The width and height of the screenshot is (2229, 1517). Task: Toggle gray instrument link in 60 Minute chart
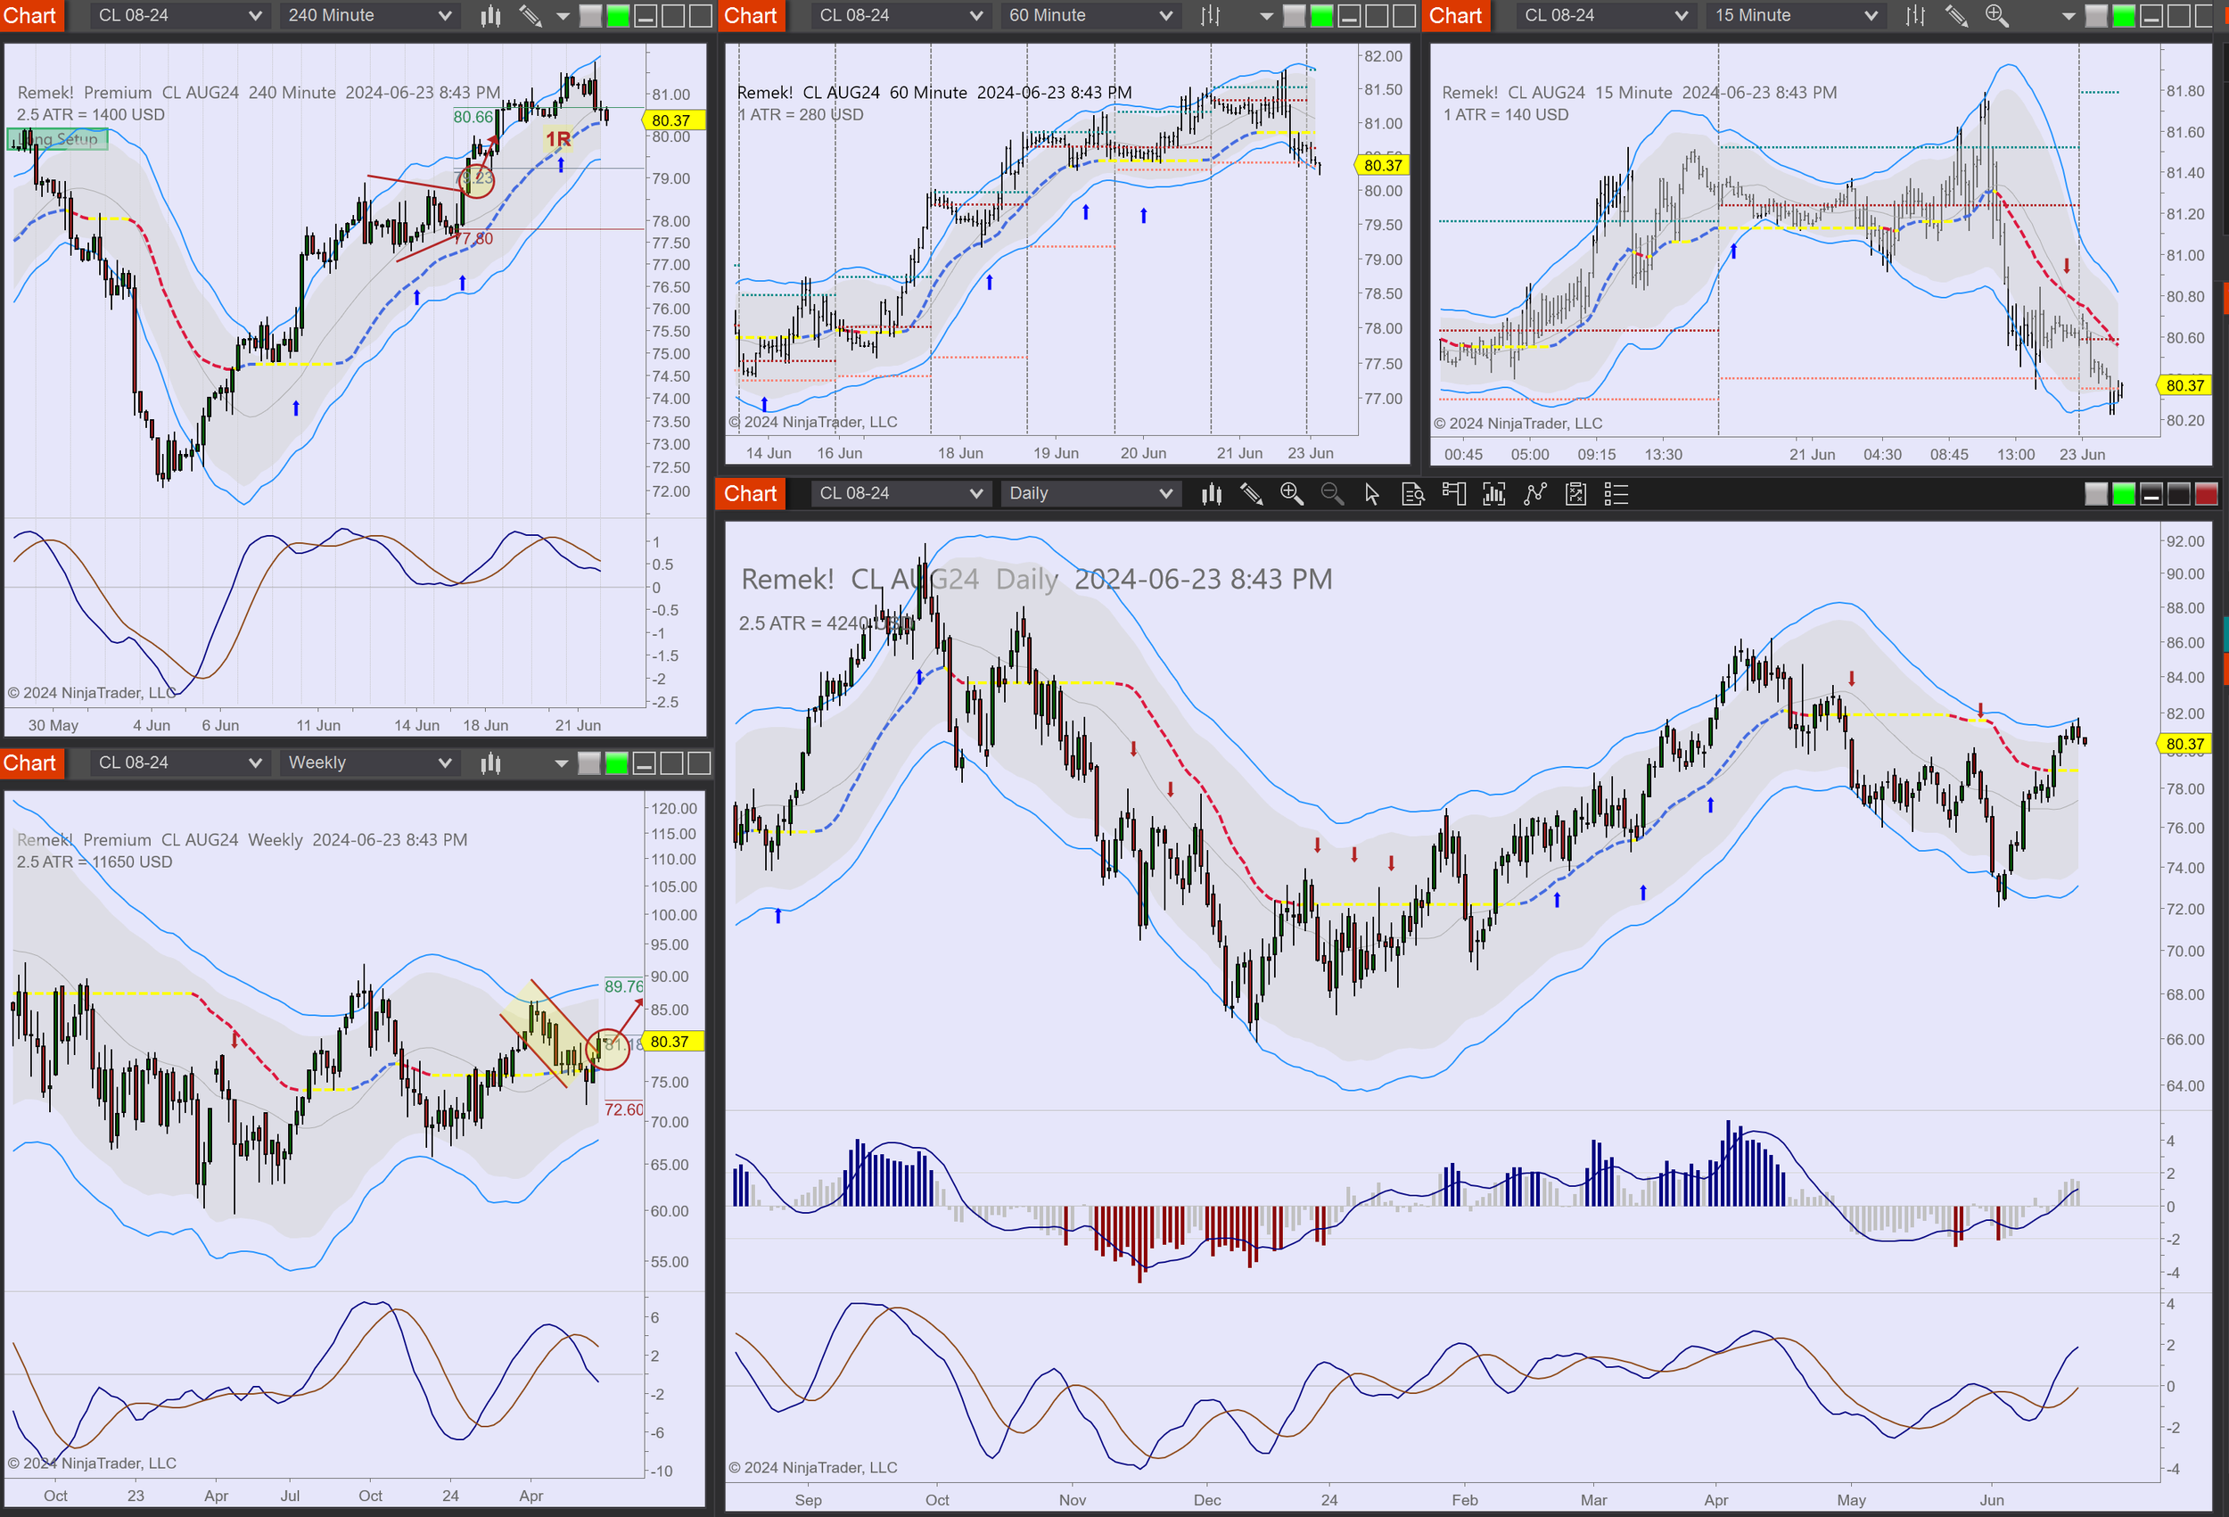(1295, 15)
